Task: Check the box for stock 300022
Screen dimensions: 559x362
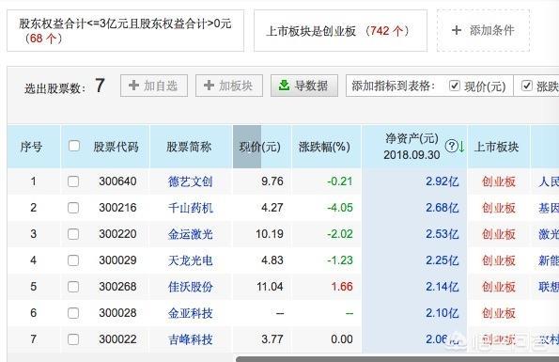Action: coord(73,339)
